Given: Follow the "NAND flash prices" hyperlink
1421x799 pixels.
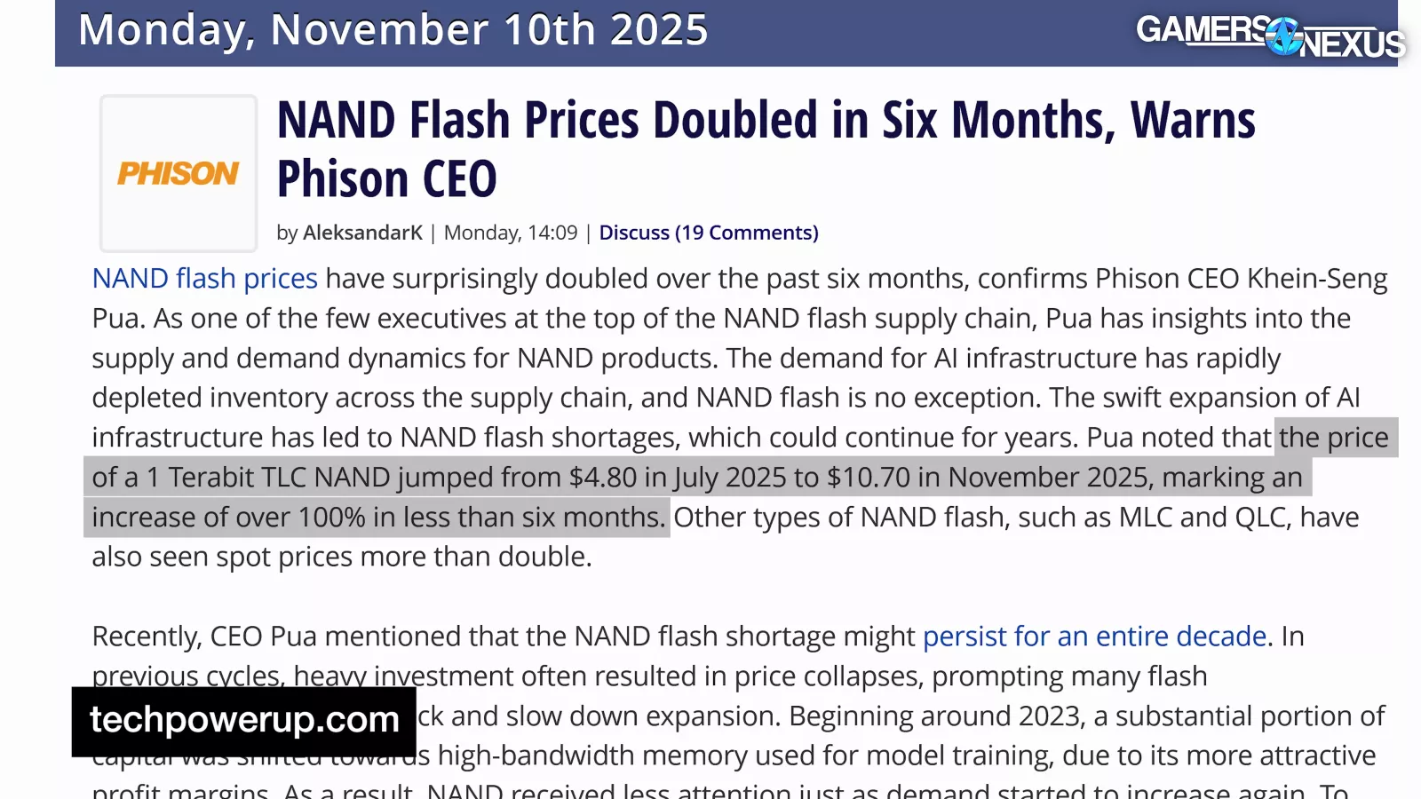Looking at the screenshot, I should [x=204, y=279].
